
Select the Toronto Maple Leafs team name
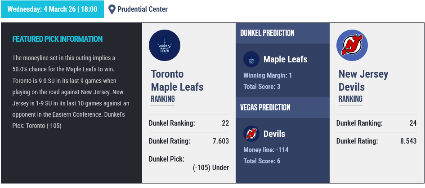pos(177,80)
